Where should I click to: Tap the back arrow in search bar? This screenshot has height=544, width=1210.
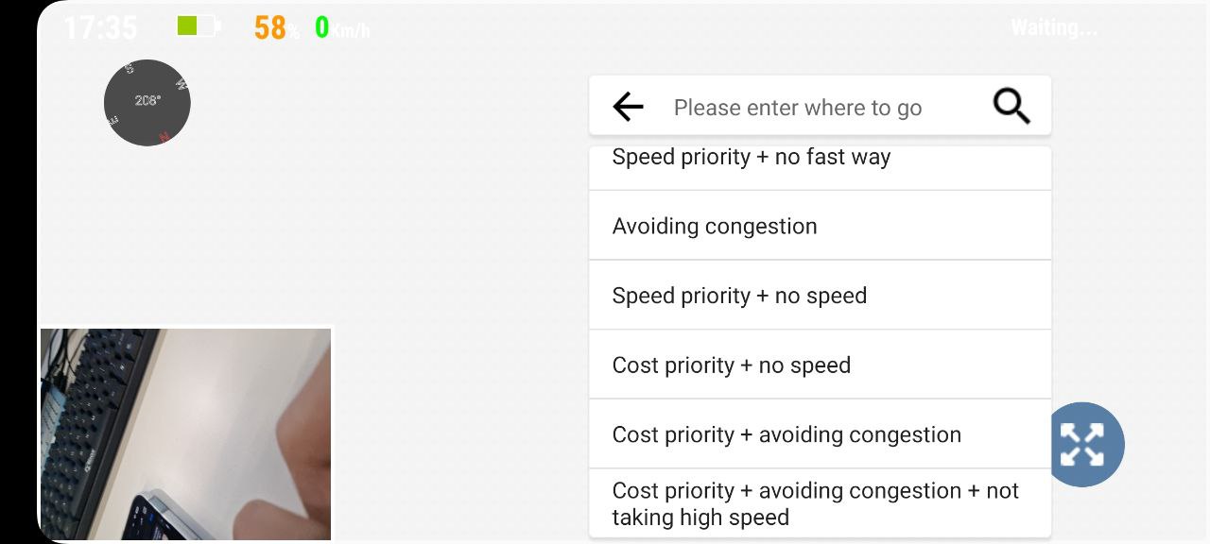(628, 107)
